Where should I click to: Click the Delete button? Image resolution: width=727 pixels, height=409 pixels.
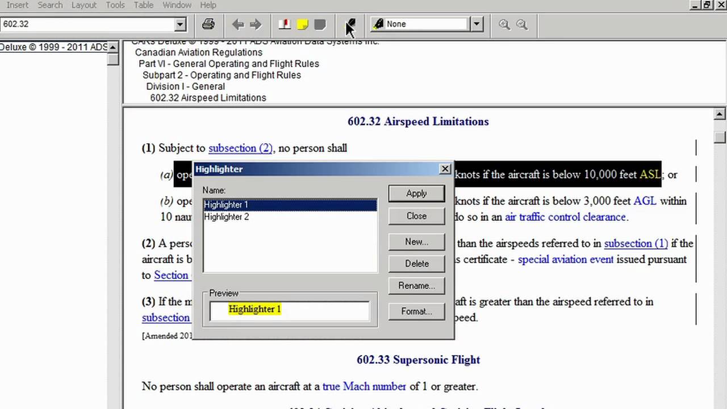coord(416,264)
